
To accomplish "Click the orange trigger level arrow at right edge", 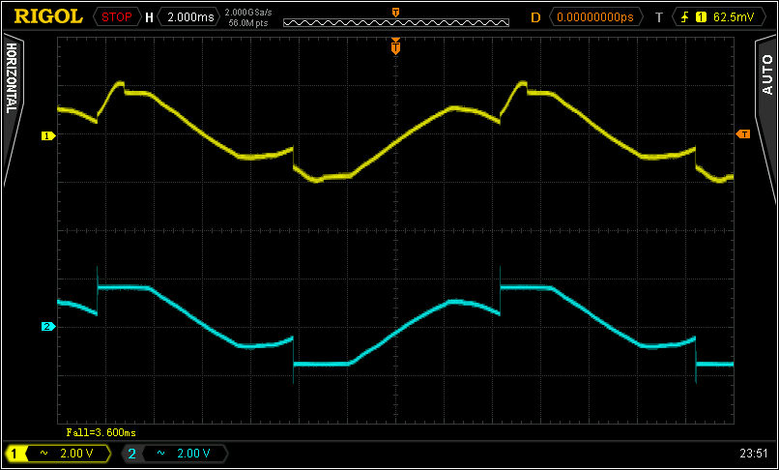I will pos(742,133).
